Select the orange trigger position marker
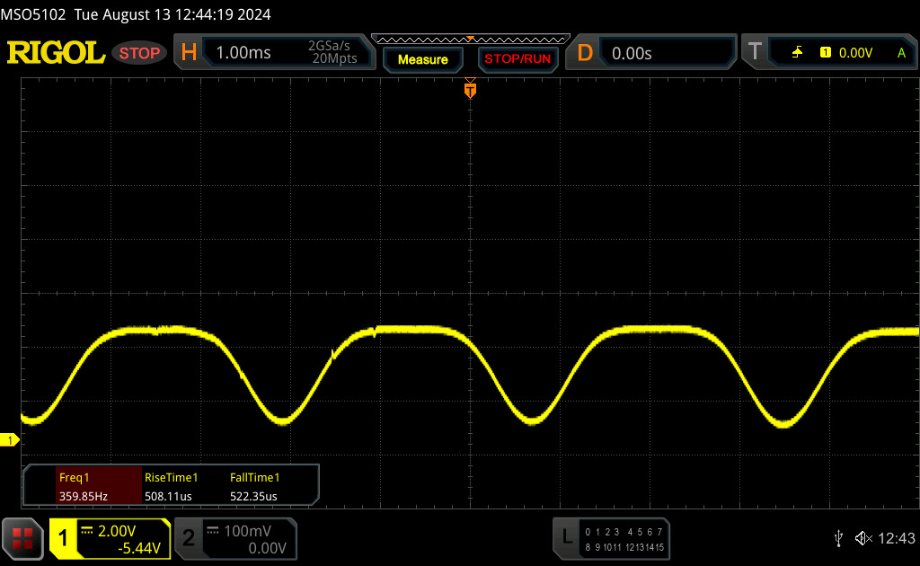Screen dimensions: 920x566 point(469,90)
